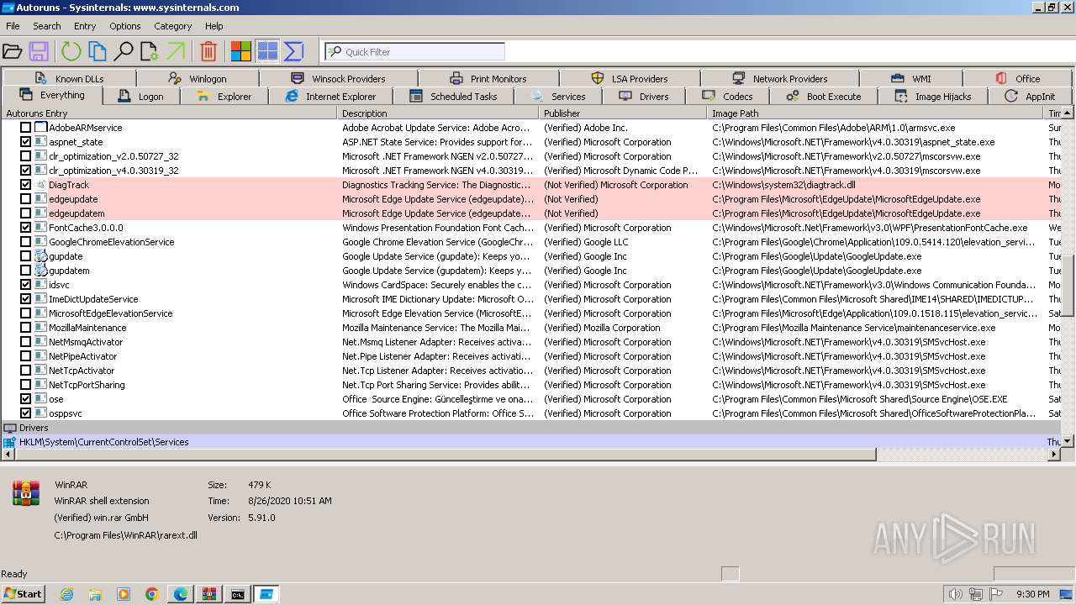Switch to the Drivers tab
Screen dimensions: 1076x605
(644, 97)
